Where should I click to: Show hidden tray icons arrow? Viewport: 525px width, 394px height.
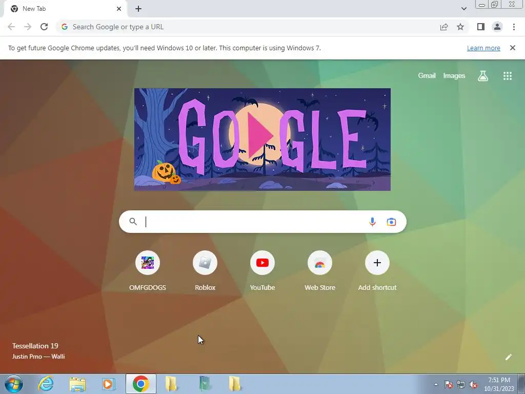point(436,384)
